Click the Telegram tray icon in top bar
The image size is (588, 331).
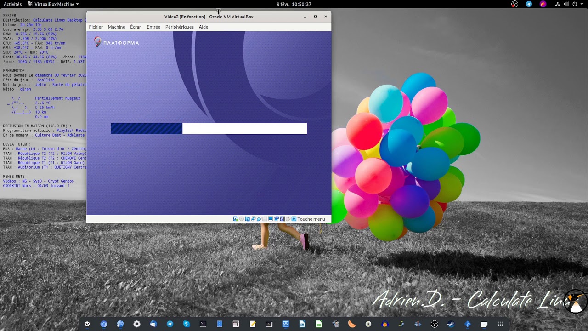click(x=529, y=4)
